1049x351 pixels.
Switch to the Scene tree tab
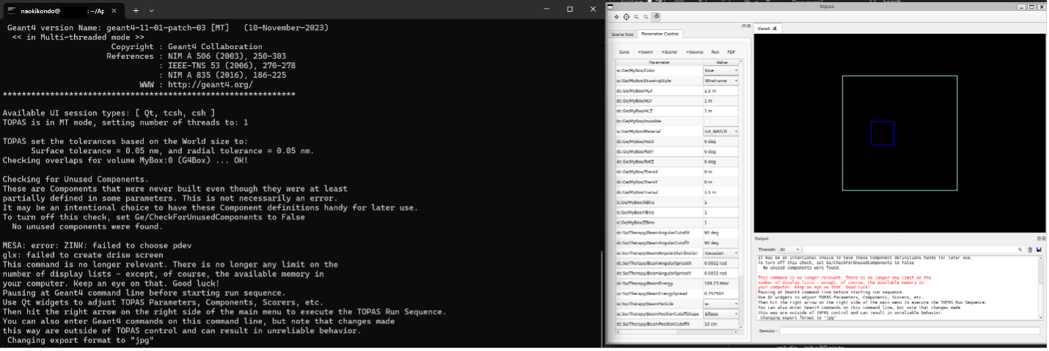622,34
